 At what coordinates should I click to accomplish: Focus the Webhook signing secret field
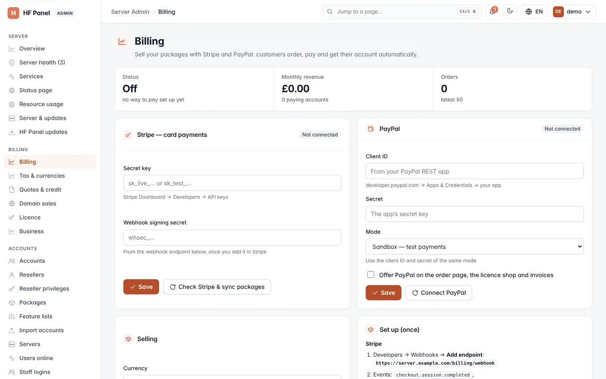pyautogui.click(x=232, y=238)
